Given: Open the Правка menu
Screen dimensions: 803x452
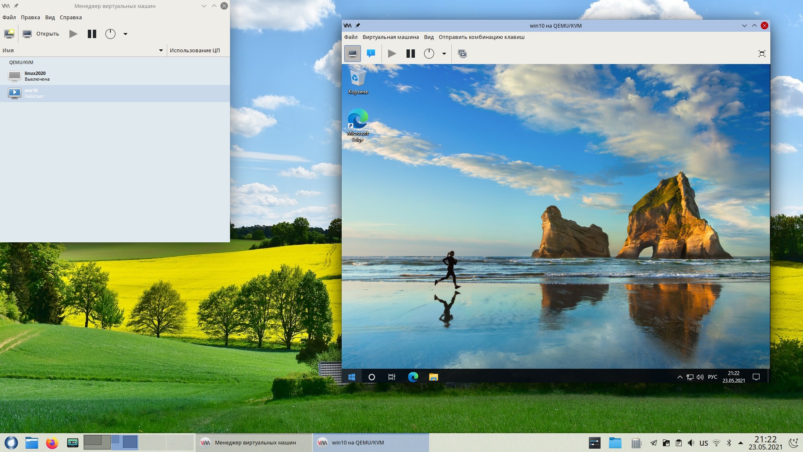Looking at the screenshot, I should (x=30, y=18).
